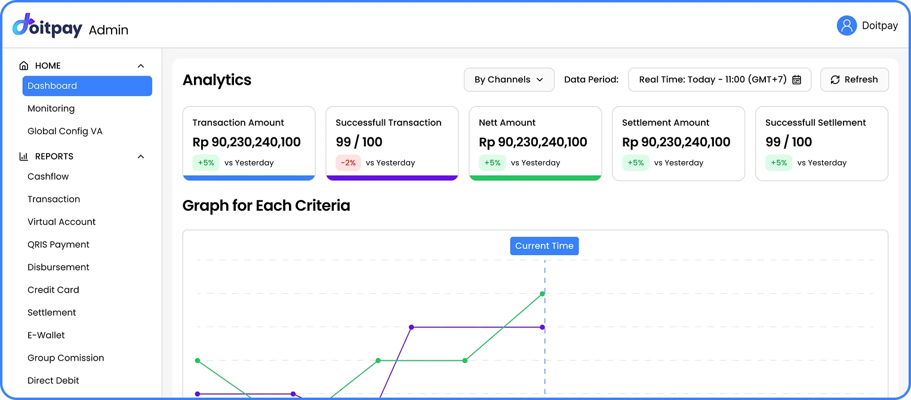This screenshot has width=911, height=400.
Task: Click the HOME house icon
Action: point(24,66)
